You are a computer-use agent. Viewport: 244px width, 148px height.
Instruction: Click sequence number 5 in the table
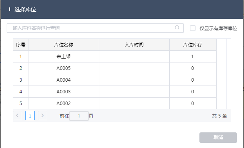[x=21, y=103]
